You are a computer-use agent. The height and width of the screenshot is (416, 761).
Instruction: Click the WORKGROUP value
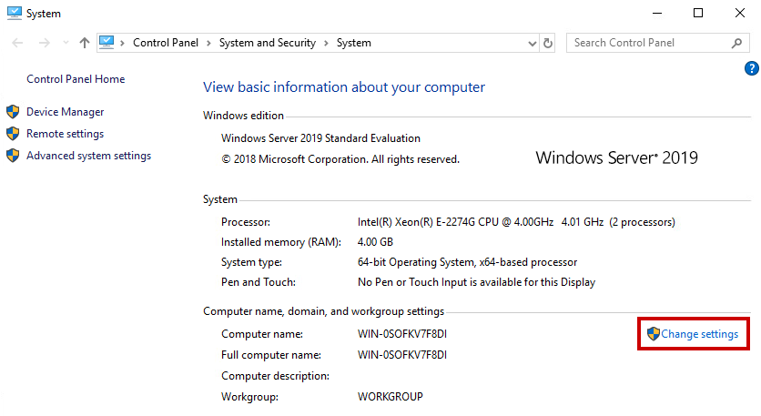click(391, 397)
